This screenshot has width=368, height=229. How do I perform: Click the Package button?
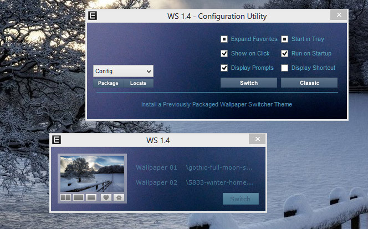coord(108,83)
